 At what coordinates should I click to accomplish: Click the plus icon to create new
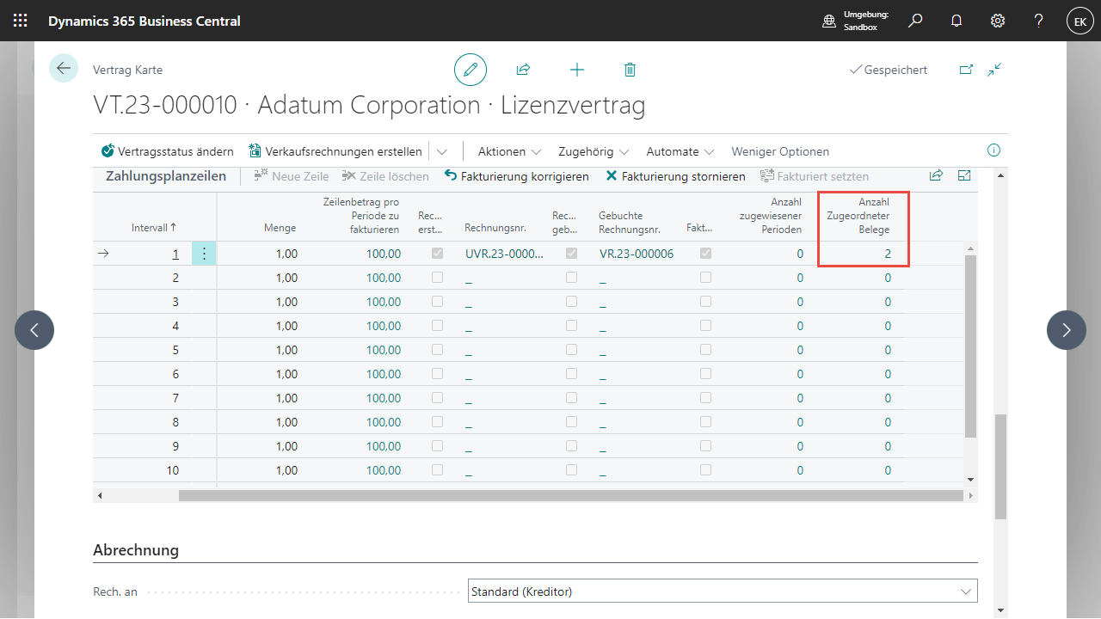click(x=577, y=70)
